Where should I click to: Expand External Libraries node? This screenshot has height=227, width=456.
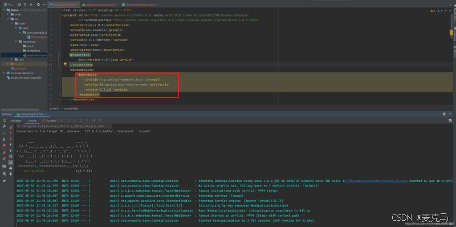pyautogui.click(x=3, y=73)
